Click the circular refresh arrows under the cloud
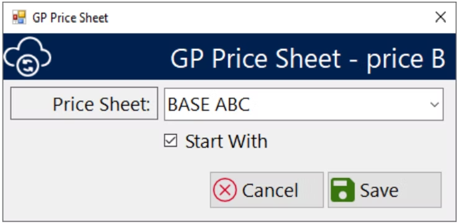Viewport: 459px width, 224px height. click(x=27, y=66)
